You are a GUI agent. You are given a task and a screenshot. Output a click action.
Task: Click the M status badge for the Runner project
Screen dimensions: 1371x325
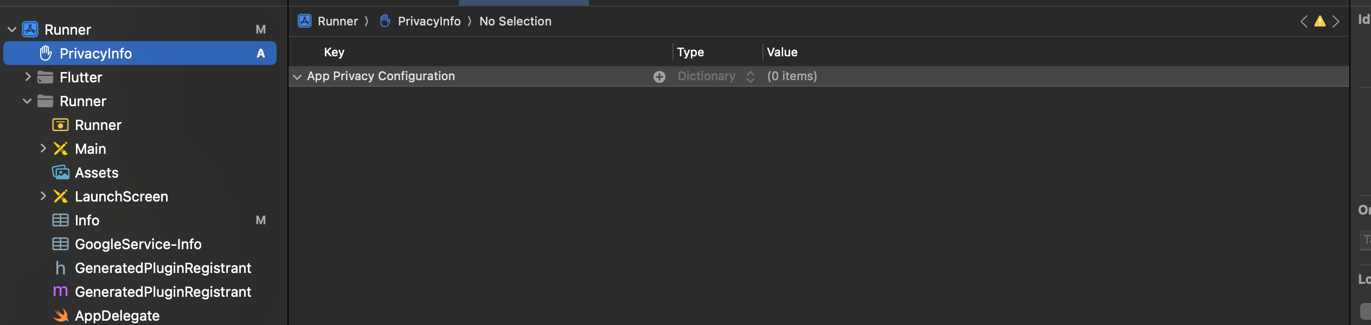tap(261, 30)
